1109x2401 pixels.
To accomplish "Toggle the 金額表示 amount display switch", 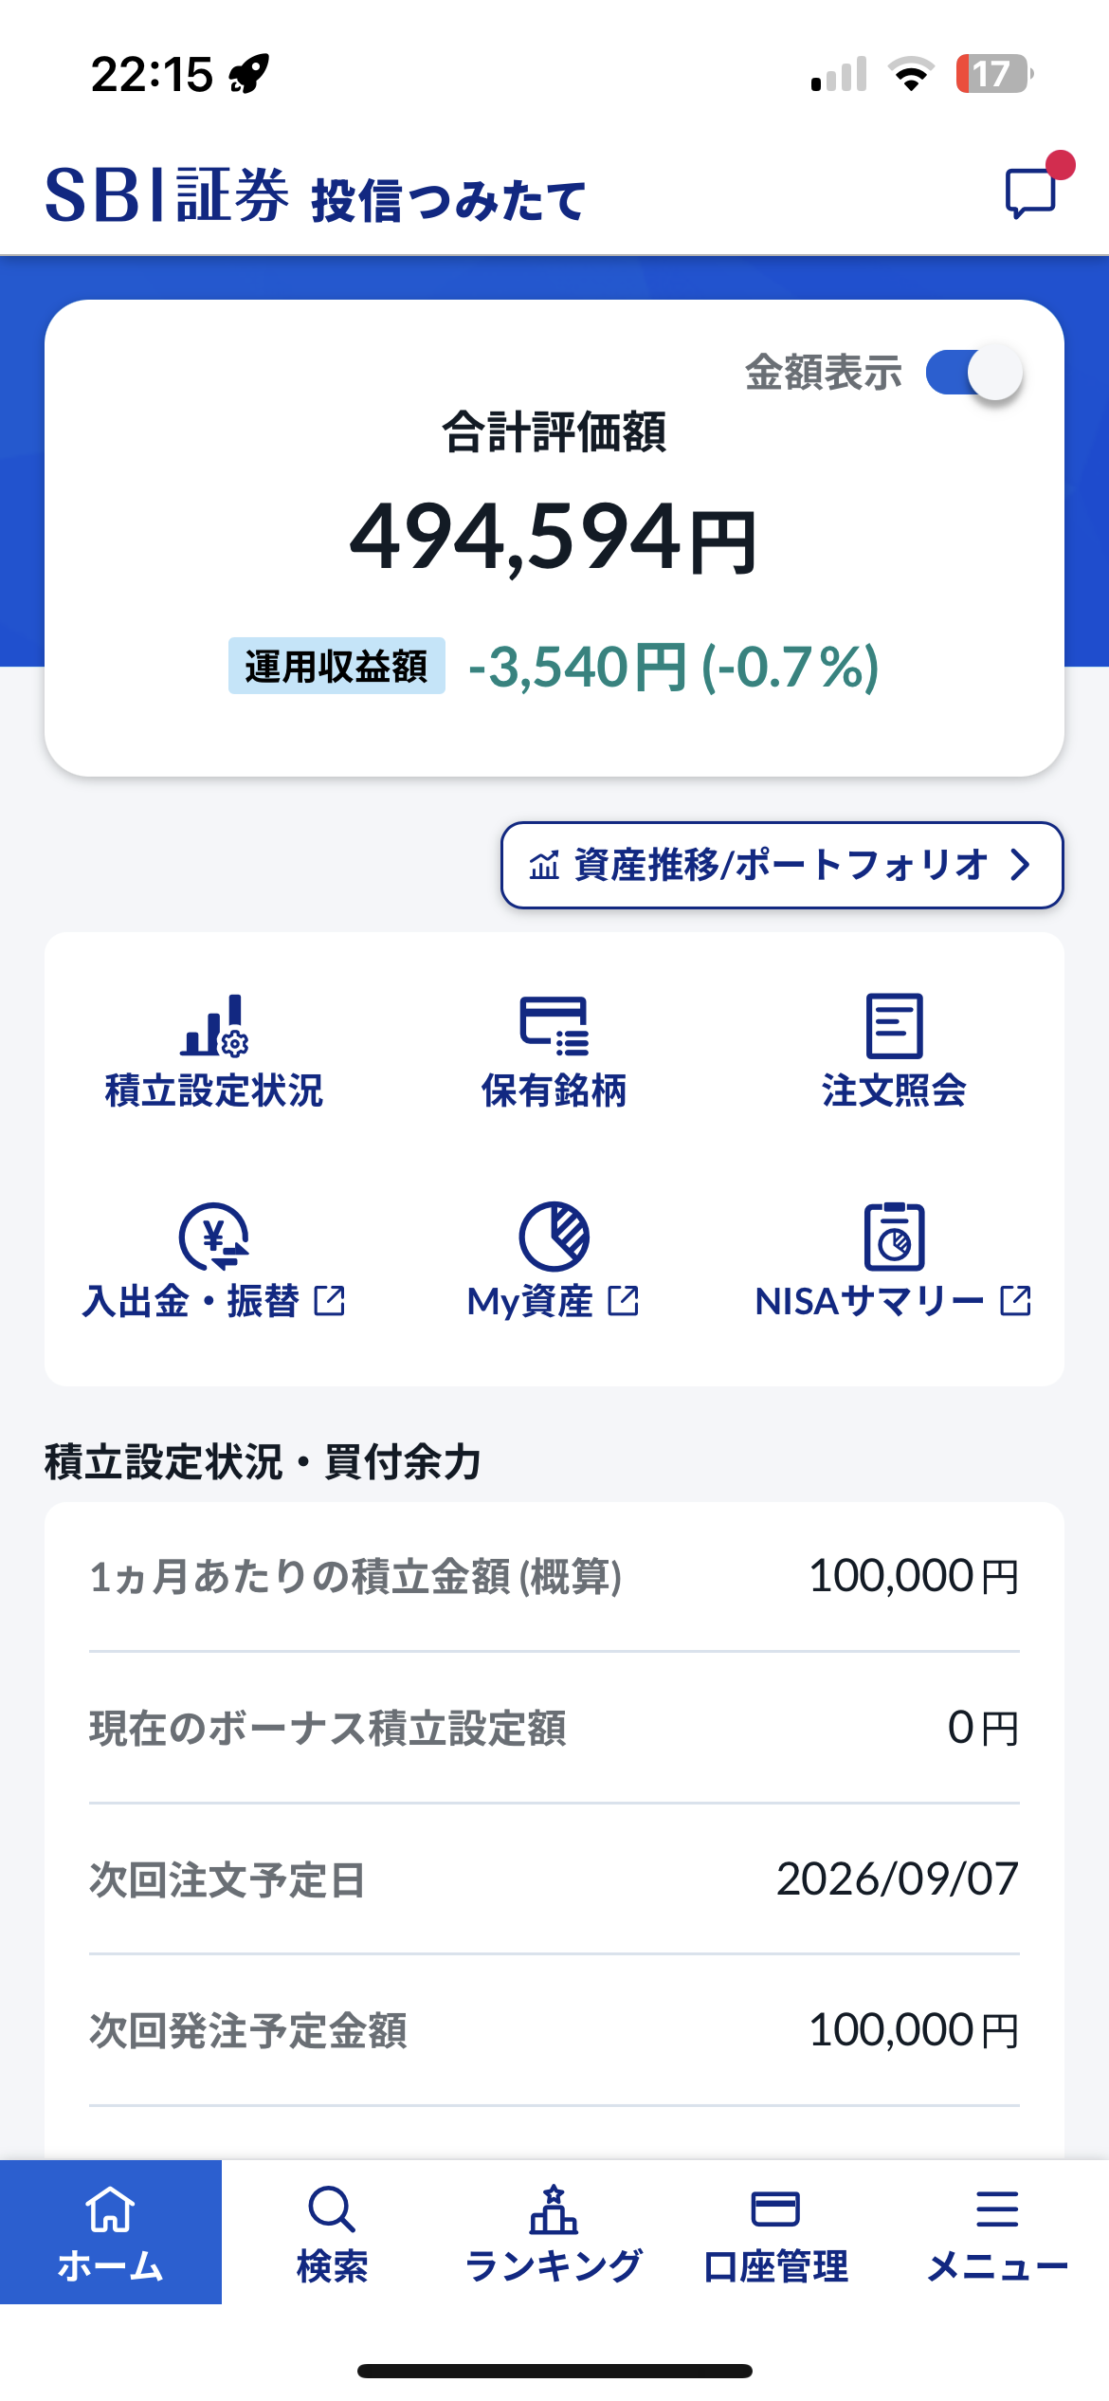I will 974,372.
